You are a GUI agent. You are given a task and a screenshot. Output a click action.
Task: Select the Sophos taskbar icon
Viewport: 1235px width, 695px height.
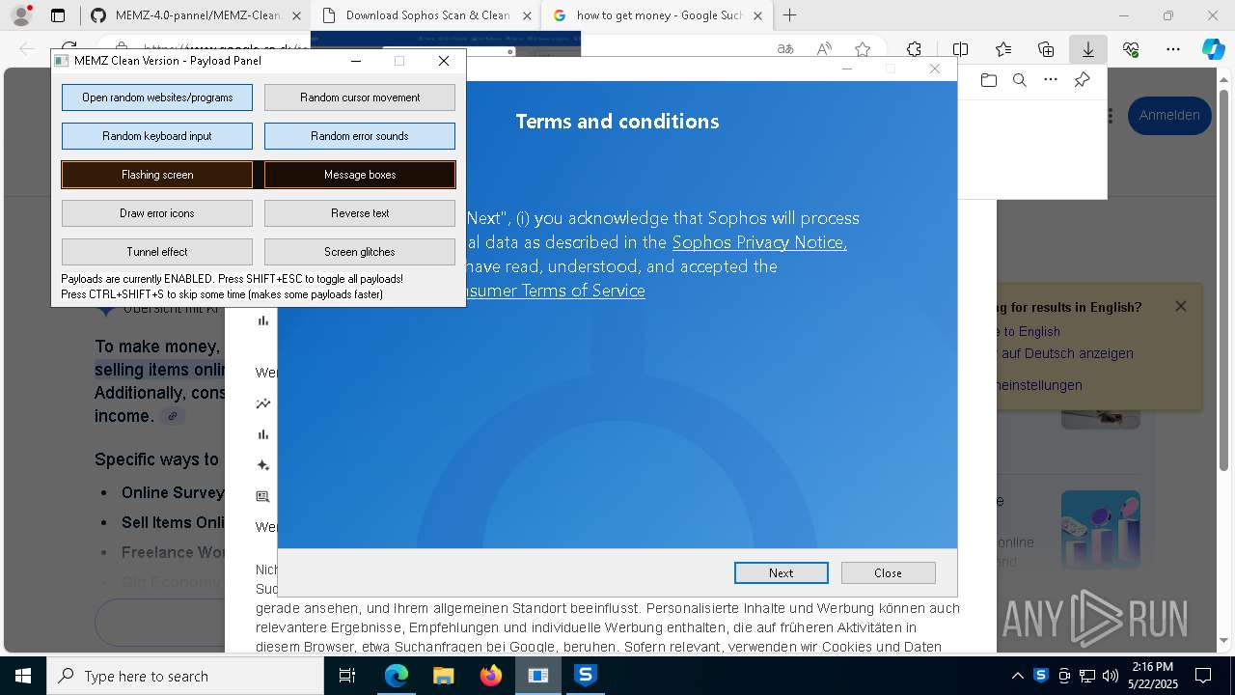click(x=585, y=677)
